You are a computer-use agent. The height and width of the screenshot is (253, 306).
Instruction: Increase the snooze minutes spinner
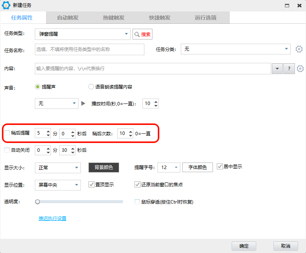pyautogui.click(x=48, y=131)
